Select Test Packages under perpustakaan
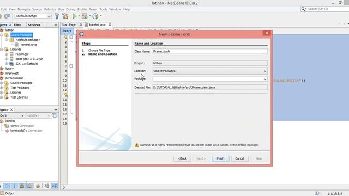 (20, 88)
